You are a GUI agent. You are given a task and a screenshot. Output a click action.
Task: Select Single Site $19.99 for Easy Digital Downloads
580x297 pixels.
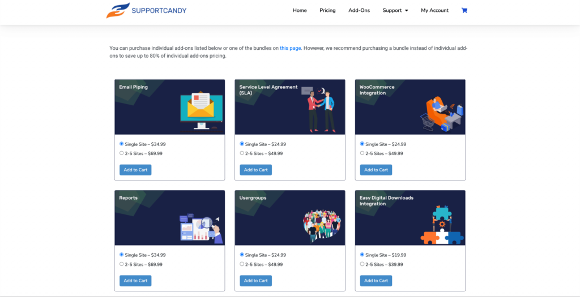(362, 255)
